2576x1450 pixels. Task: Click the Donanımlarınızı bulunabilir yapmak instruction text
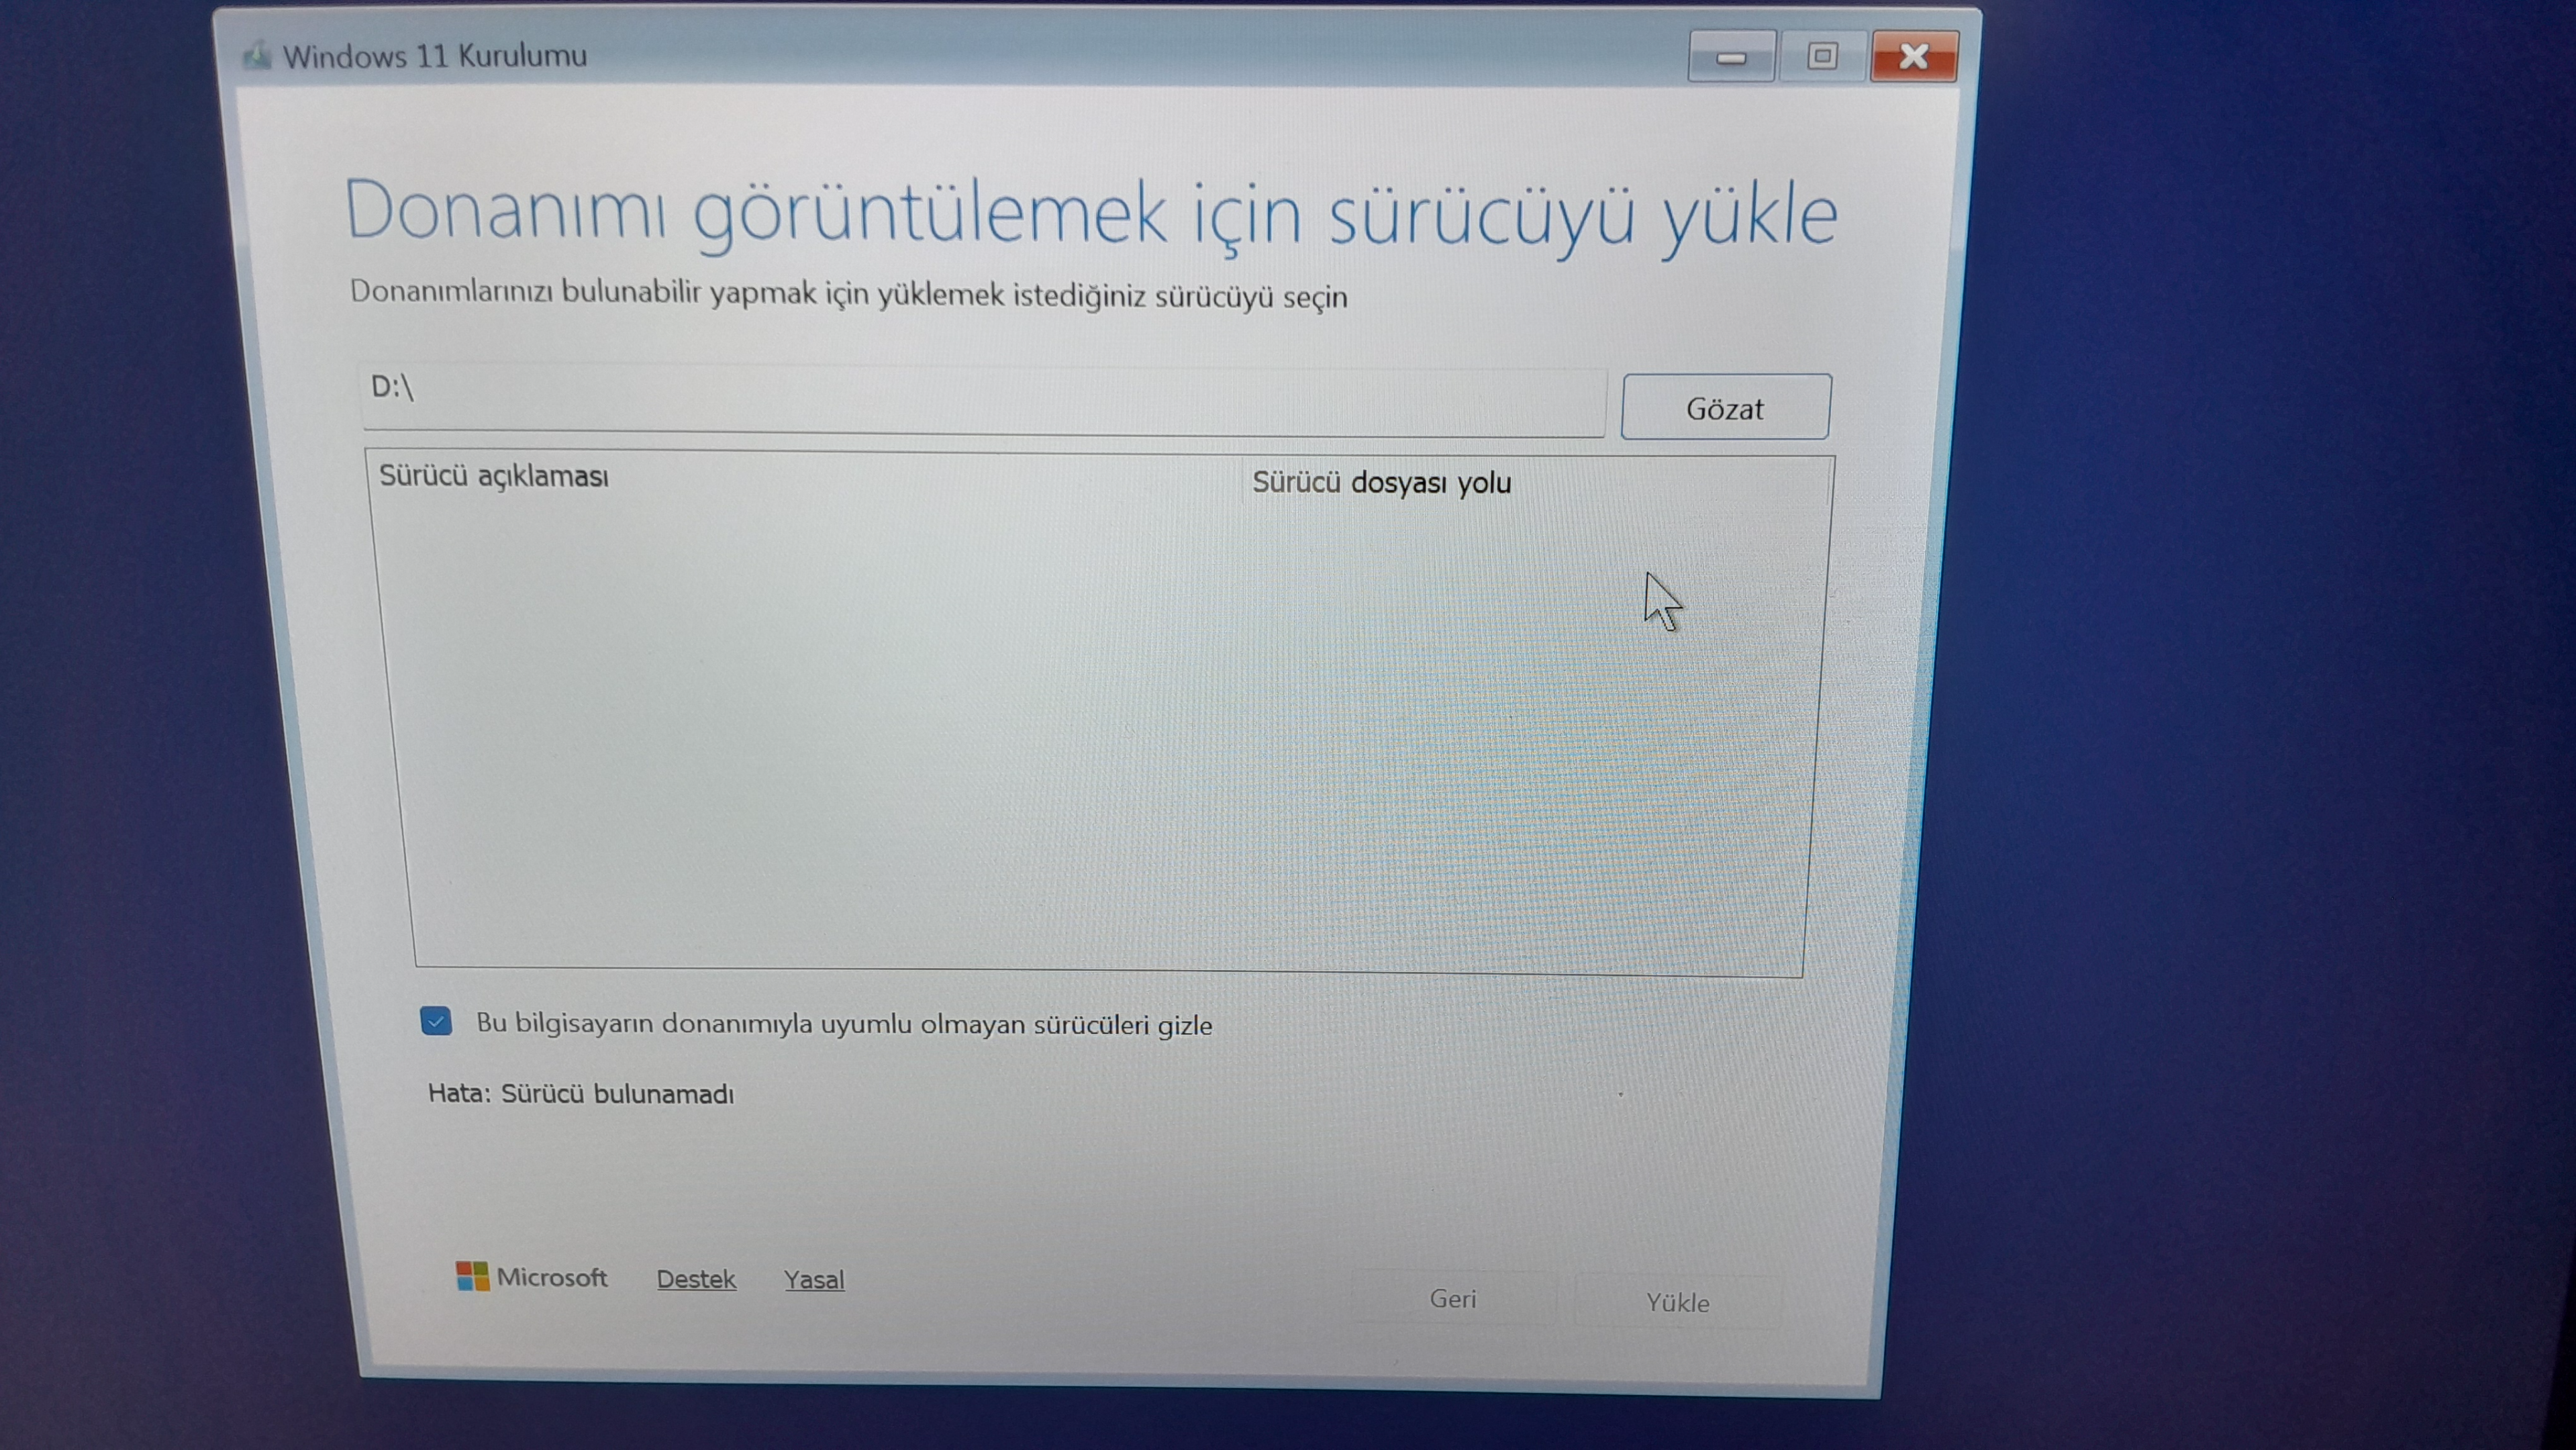point(848,295)
